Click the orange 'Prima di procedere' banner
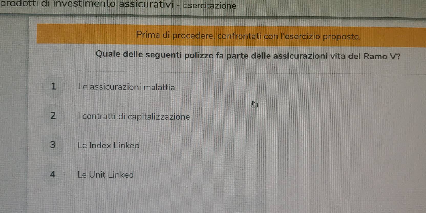The image size is (426, 213). (231, 35)
